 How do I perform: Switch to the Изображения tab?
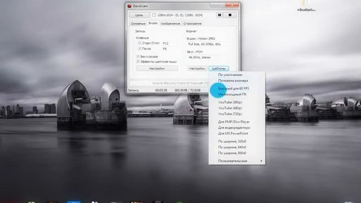(170, 24)
